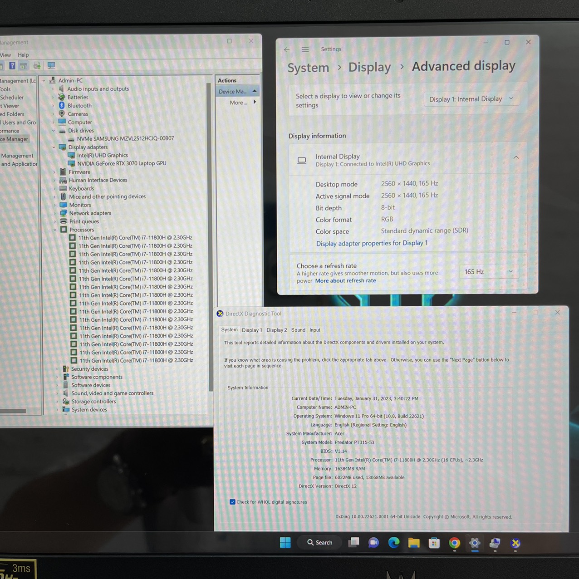579x579 pixels.
Task: Click the left pane horizontal scrollbar
Action: pyautogui.click(x=13, y=411)
